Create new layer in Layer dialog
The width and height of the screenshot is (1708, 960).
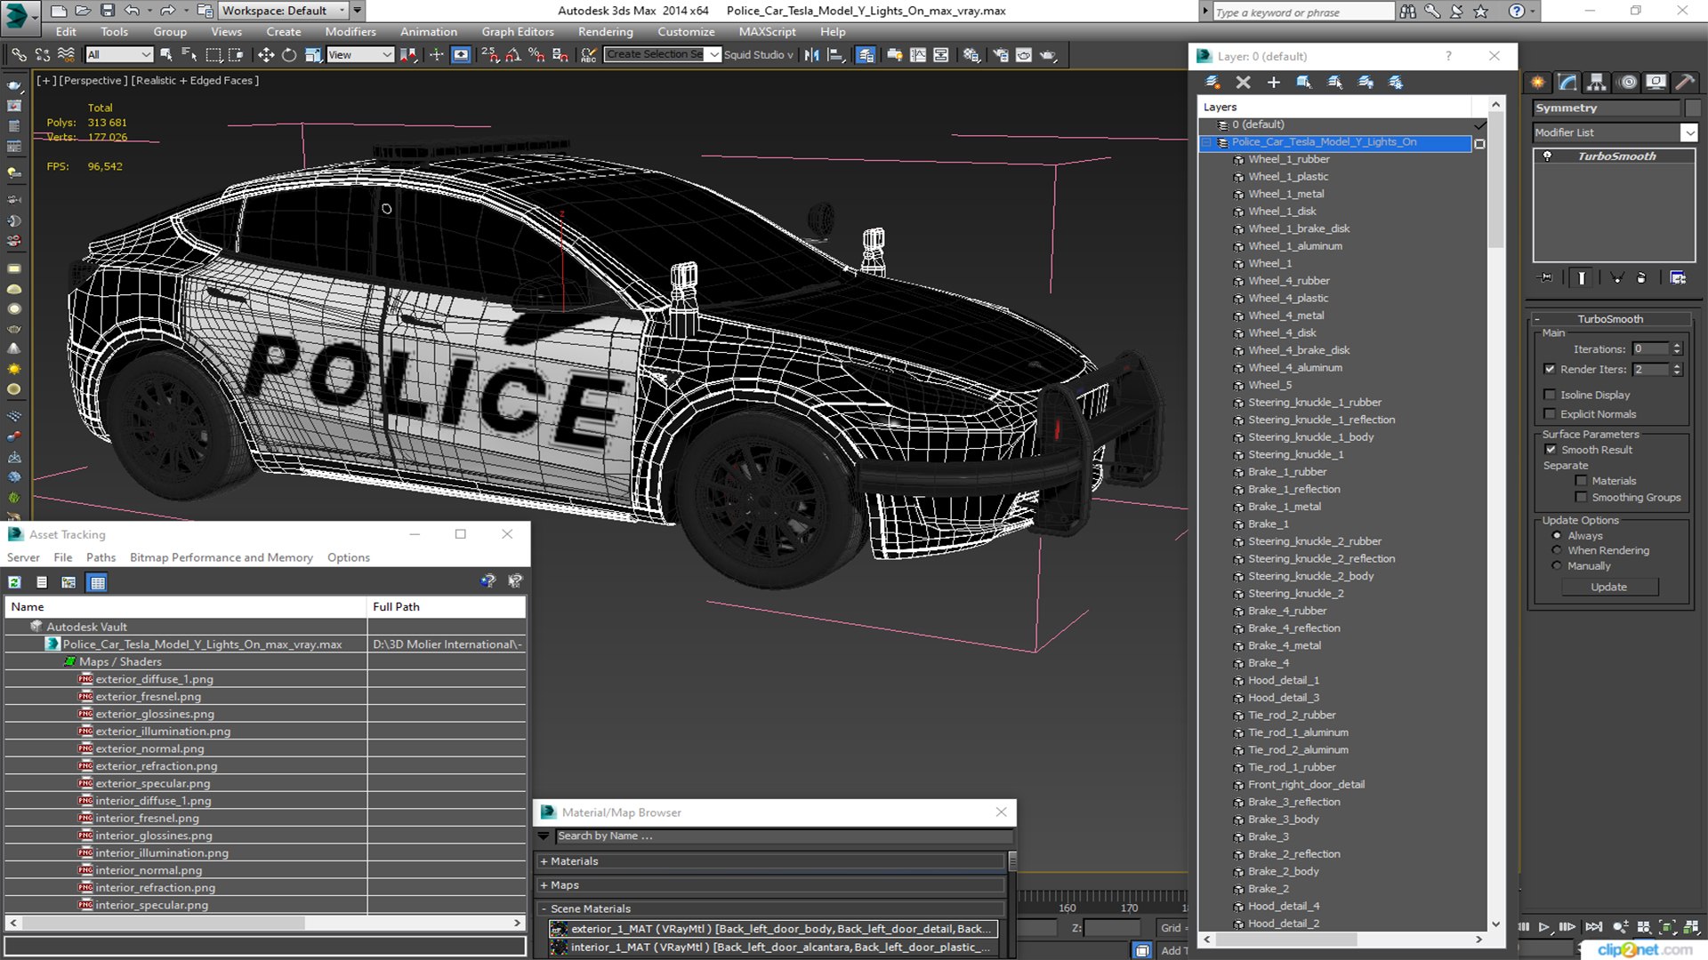1213,82
